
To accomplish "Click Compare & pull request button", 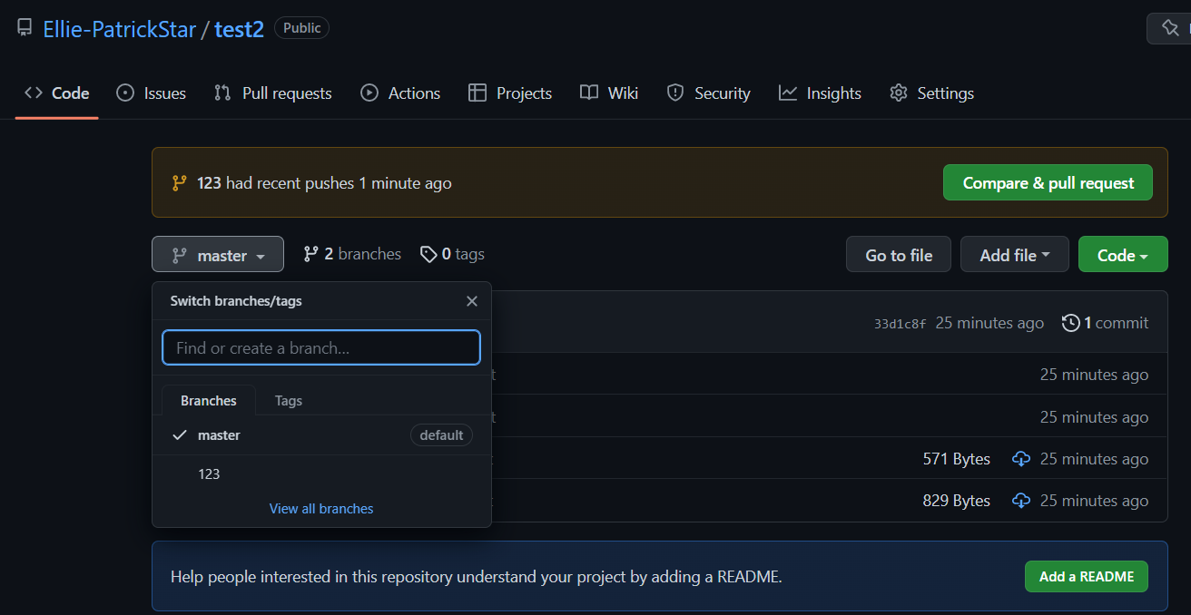I will (x=1048, y=182).
